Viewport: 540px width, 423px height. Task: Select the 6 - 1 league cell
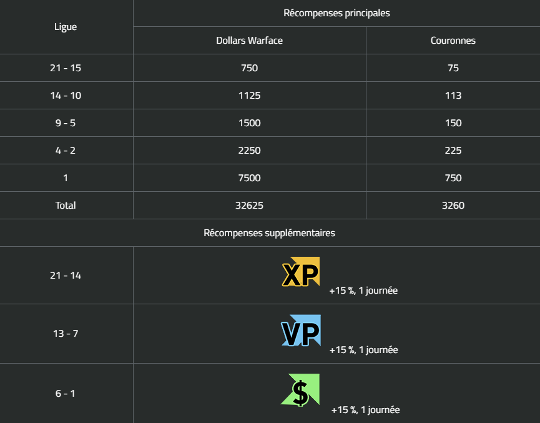coord(66,394)
